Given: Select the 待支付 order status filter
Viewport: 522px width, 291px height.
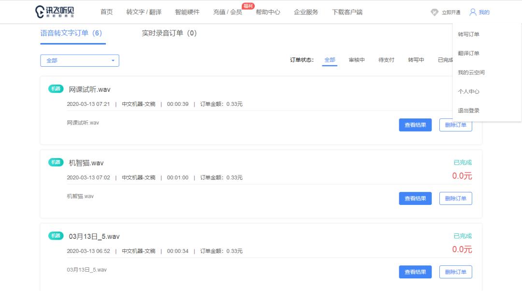Looking at the screenshot, I should click(386, 60).
